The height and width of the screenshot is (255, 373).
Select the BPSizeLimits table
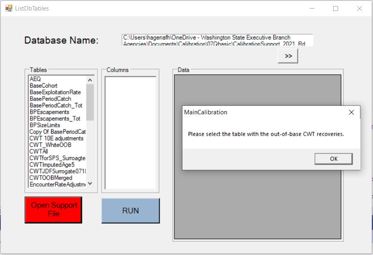tap(45, 125)
